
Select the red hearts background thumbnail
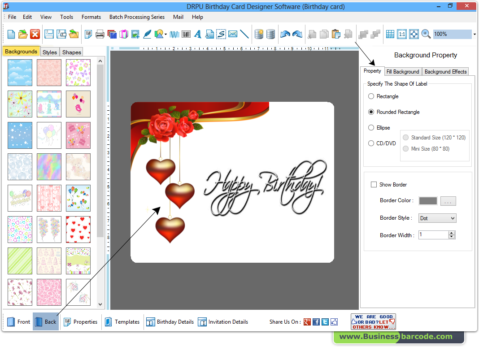[78, 230]
